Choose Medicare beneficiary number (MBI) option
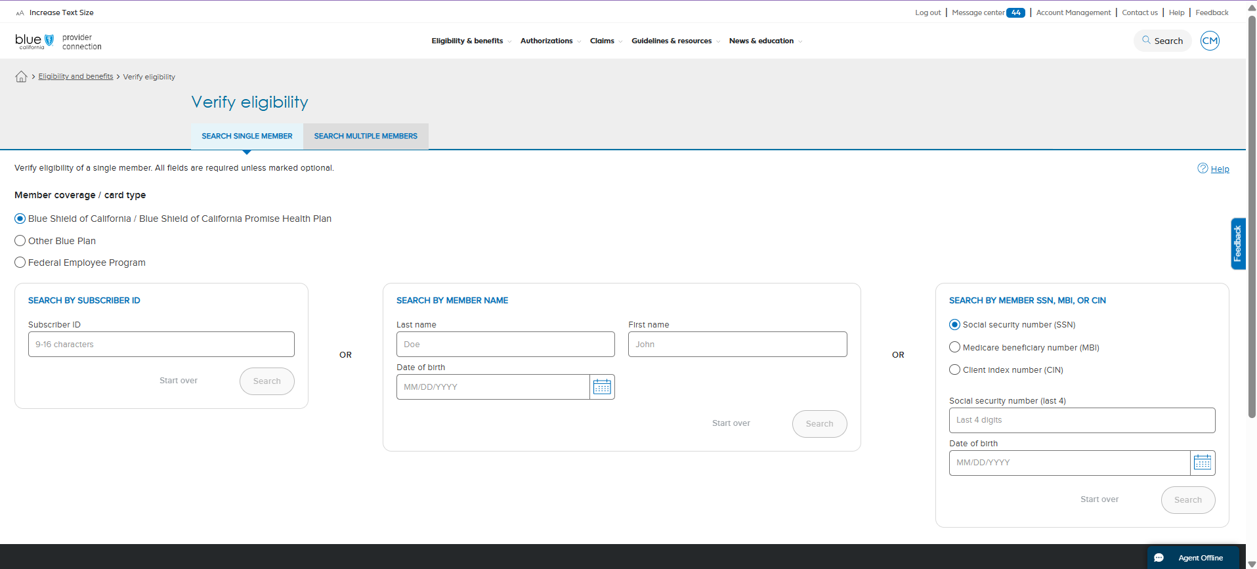The width and height of the screenshot is (1257, 569). (x=955, y=347)
